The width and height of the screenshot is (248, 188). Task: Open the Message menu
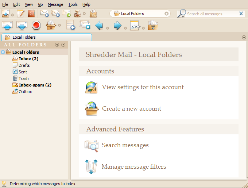pyautogui.click(x=55, y=4)
